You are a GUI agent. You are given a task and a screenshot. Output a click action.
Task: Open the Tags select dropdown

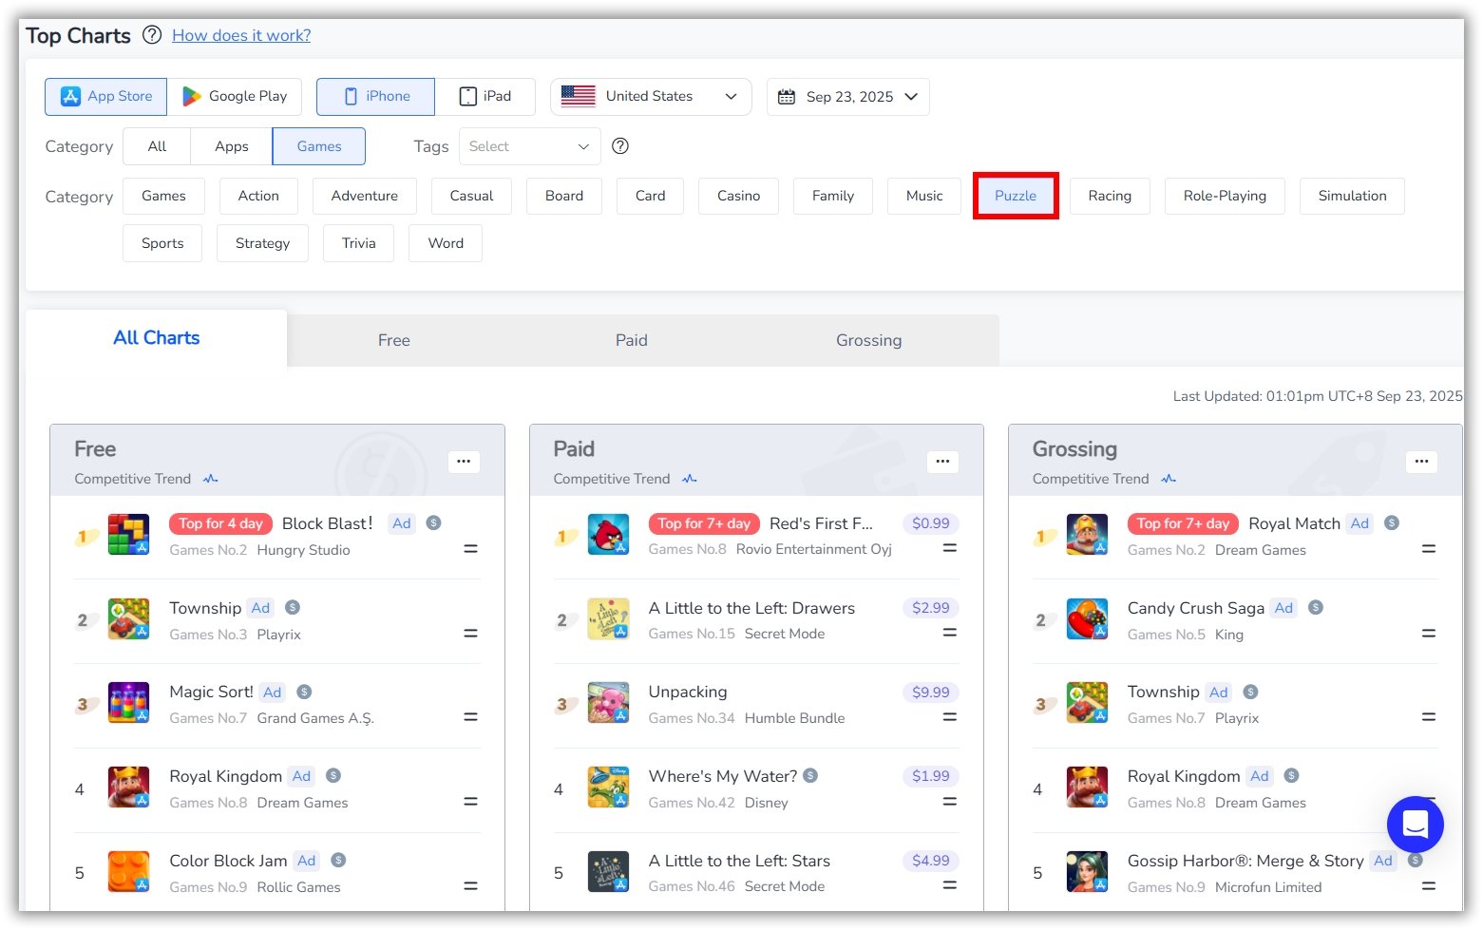tap(530, 146)
